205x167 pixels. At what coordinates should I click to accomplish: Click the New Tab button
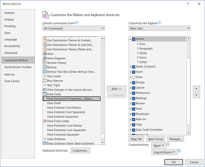tap(136, 139)
